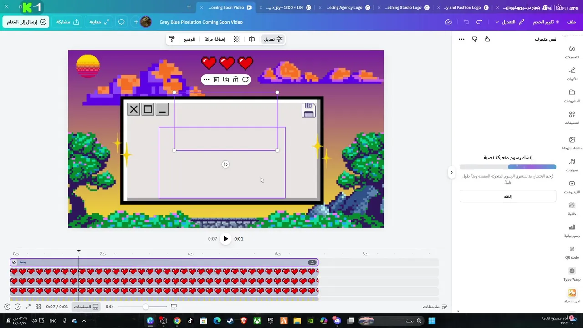
Task: Open the Audio (صوتيات) sidebar panel
Action: pyautogui.click(x=572, y=165)
